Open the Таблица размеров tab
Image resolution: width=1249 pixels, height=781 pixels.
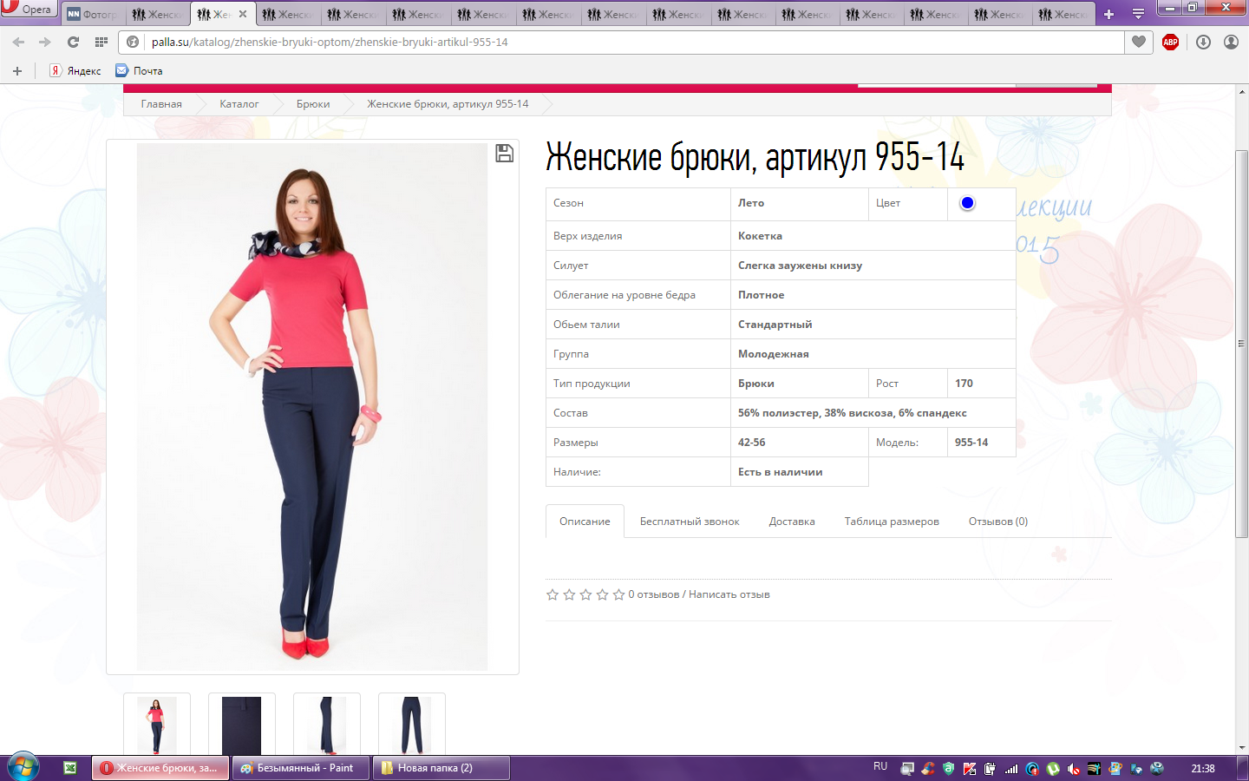891,522
